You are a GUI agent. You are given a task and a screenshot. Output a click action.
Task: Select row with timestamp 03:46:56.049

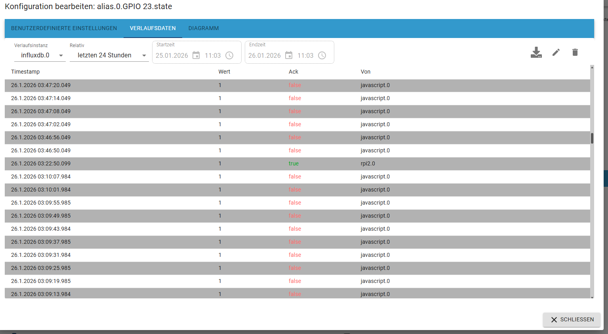(x=297, y=137)
